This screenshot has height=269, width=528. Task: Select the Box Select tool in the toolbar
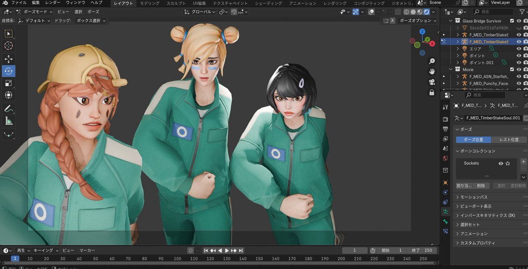(8, 33)
